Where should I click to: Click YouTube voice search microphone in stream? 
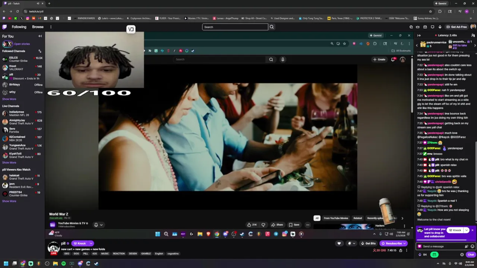pyautogui.click(x=282, y=60)
